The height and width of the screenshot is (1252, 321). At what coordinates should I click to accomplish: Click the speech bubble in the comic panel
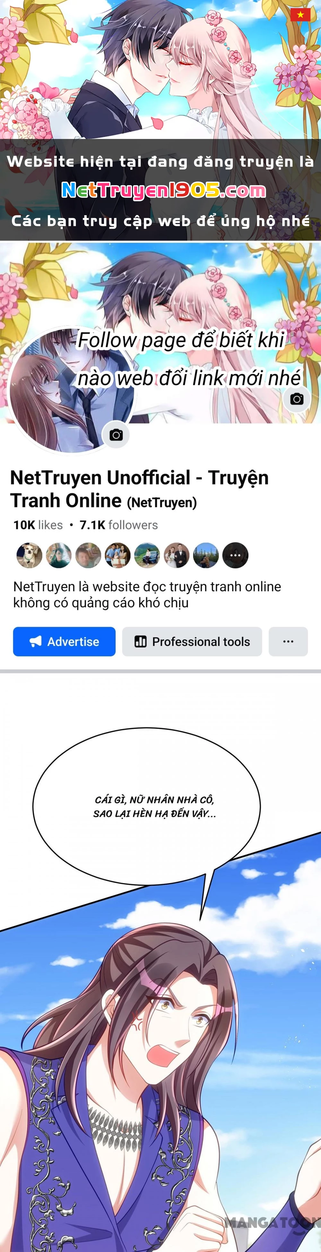click(147, 806)
